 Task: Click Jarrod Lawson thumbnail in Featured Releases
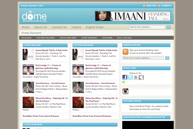click(x=78, y=87)
